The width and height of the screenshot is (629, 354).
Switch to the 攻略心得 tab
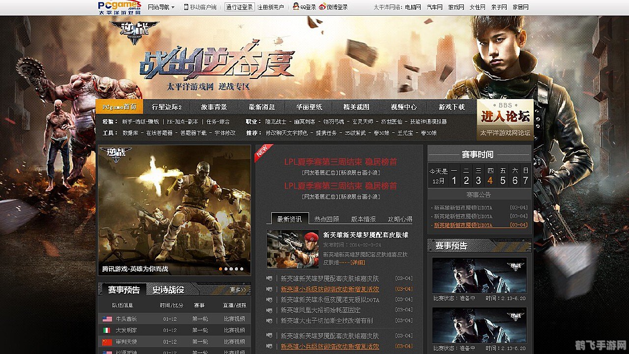click(x=400, y=219)
